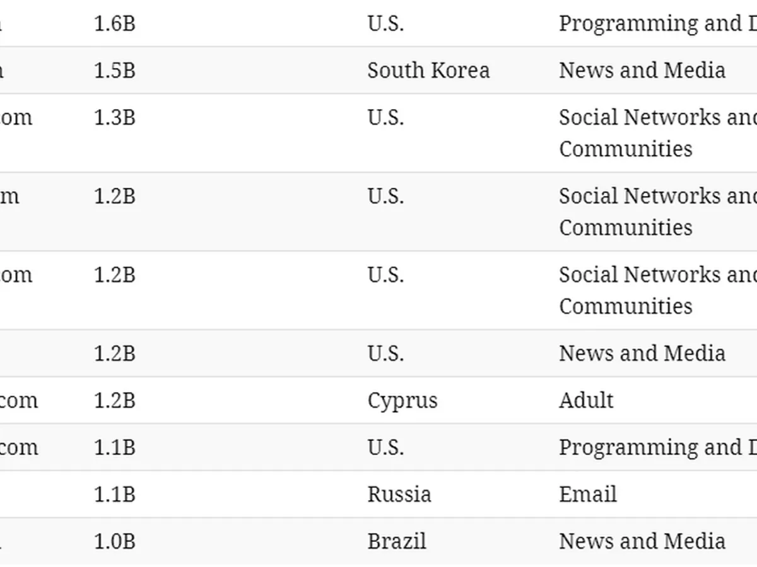757x567 pixels.
Task: Click Social Networks category in 1.3B row
Action: coord(657,132)
